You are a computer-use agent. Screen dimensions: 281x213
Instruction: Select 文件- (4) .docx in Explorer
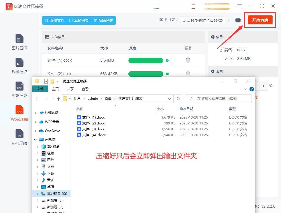coord(94,135)
